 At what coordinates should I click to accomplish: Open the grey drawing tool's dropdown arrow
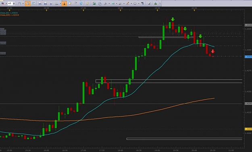[x=124, y=4]
